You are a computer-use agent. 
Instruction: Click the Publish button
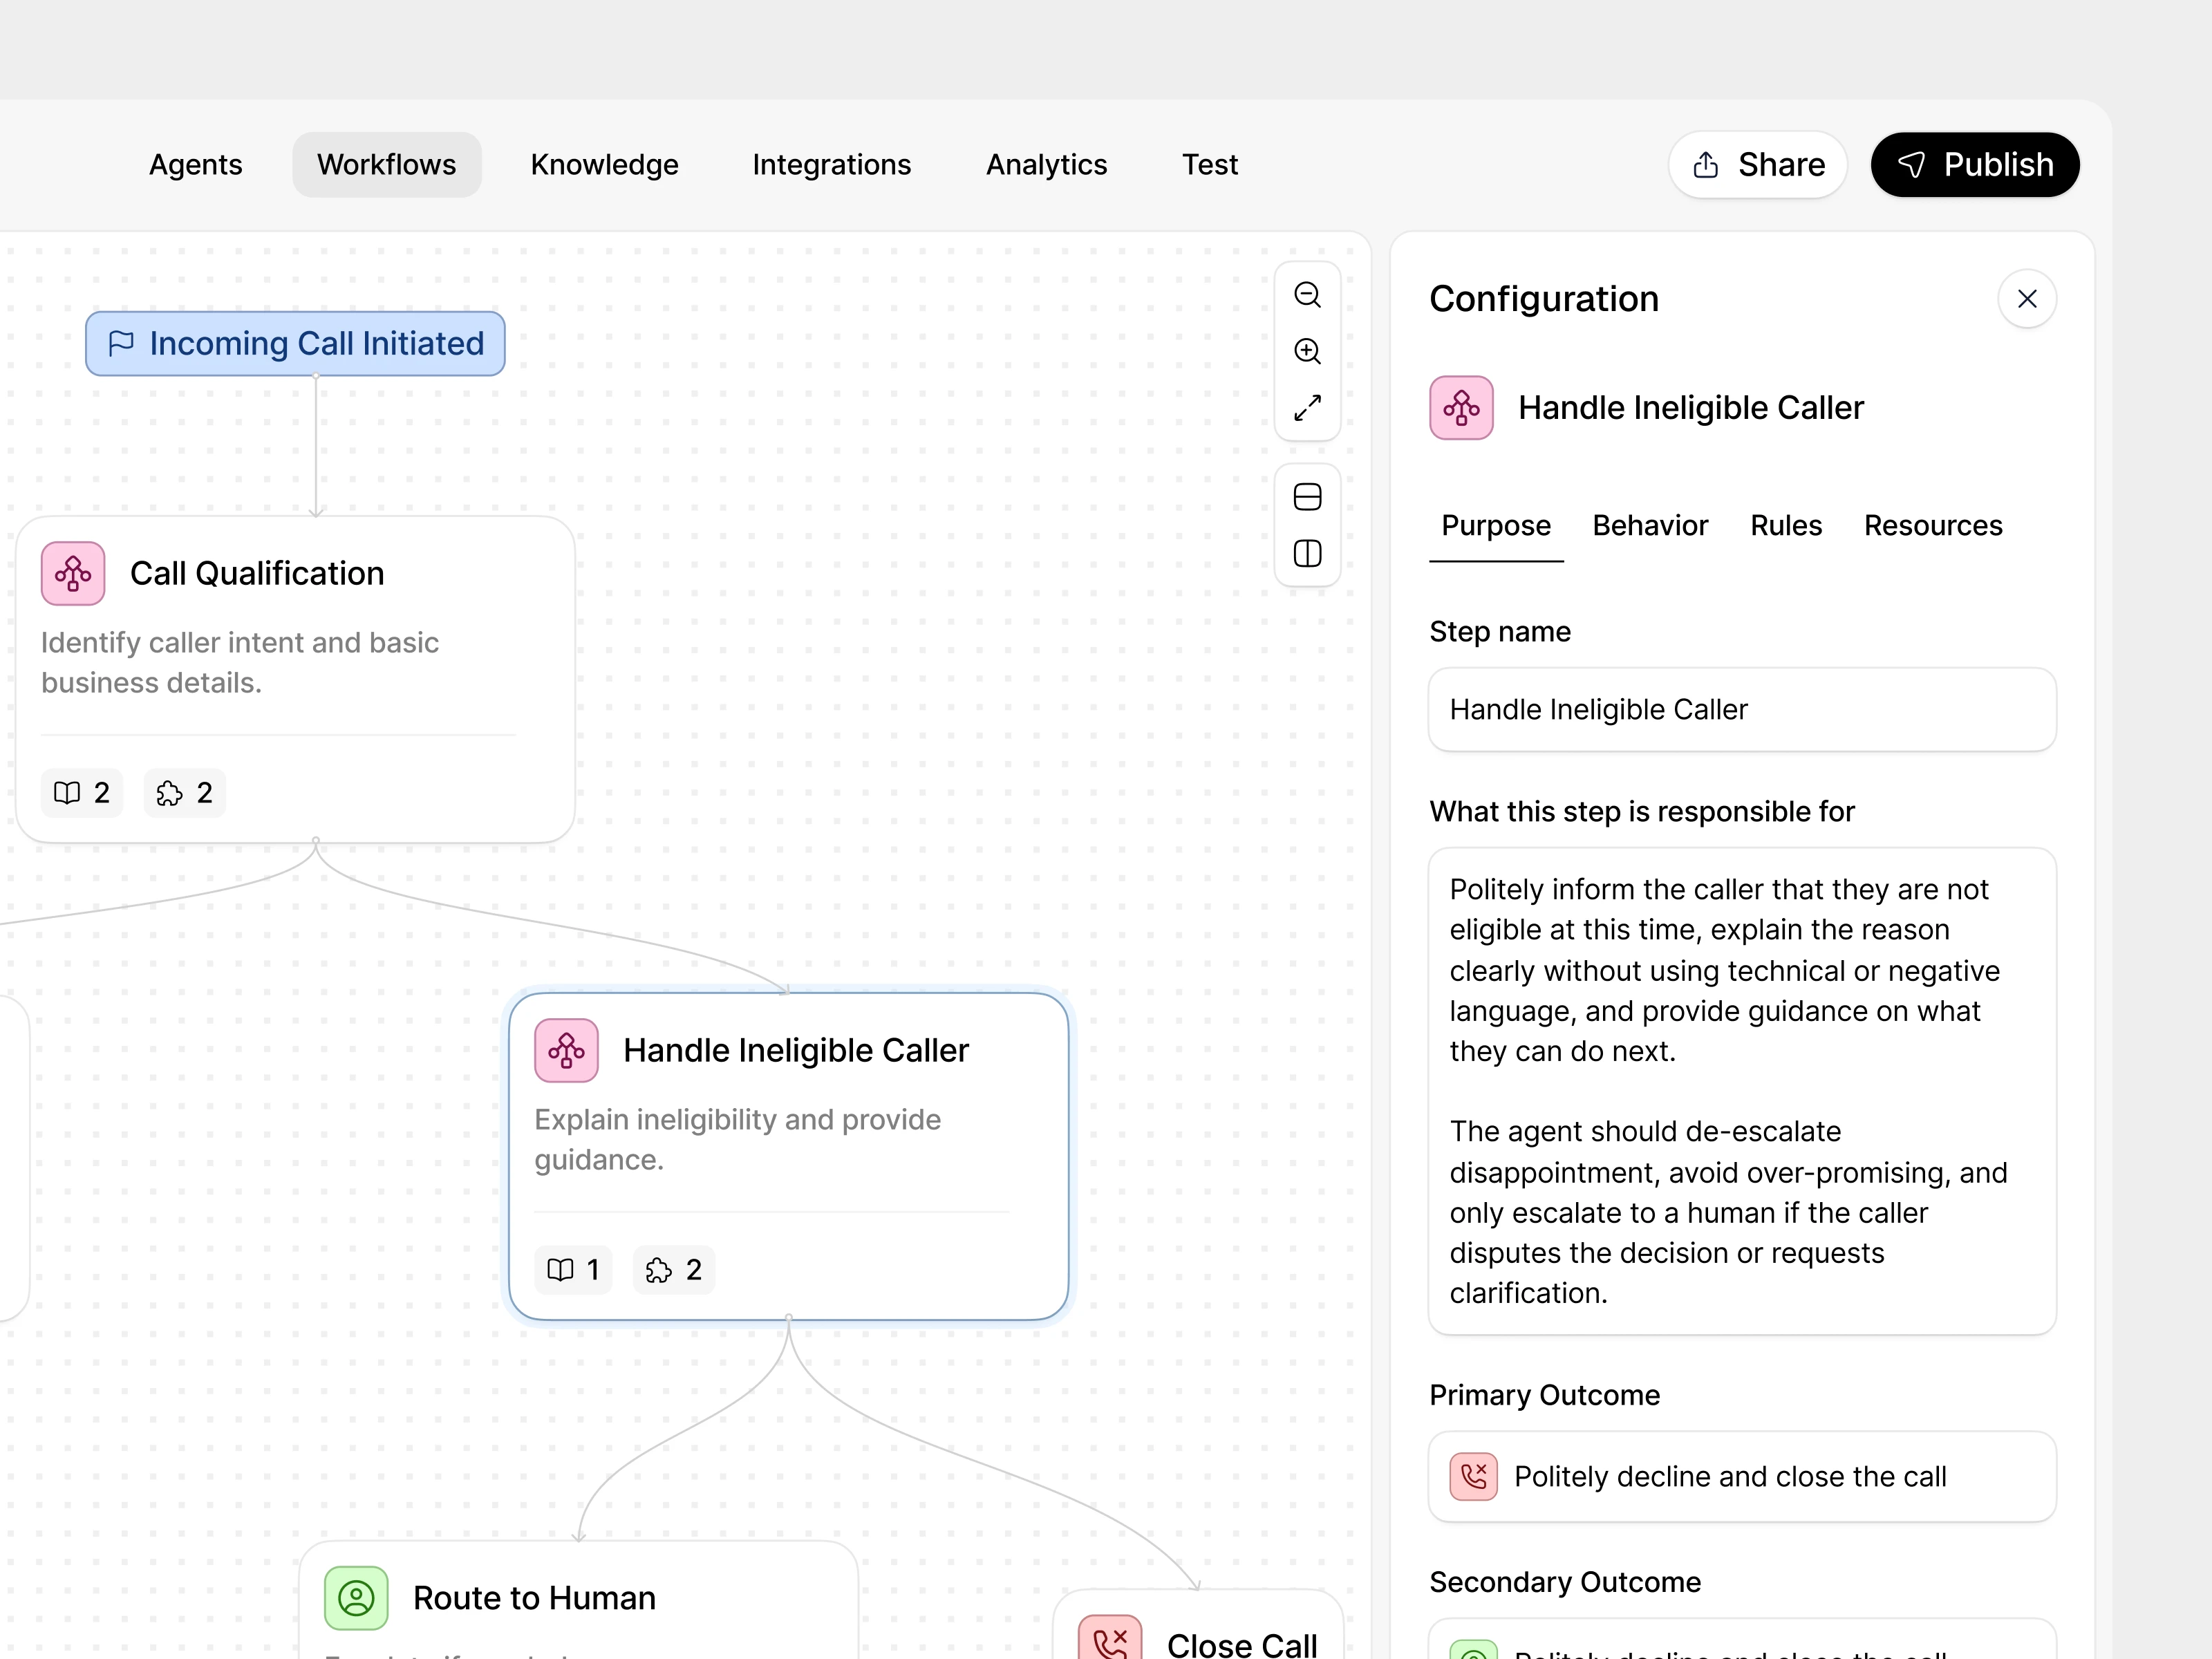point(1974,165)
